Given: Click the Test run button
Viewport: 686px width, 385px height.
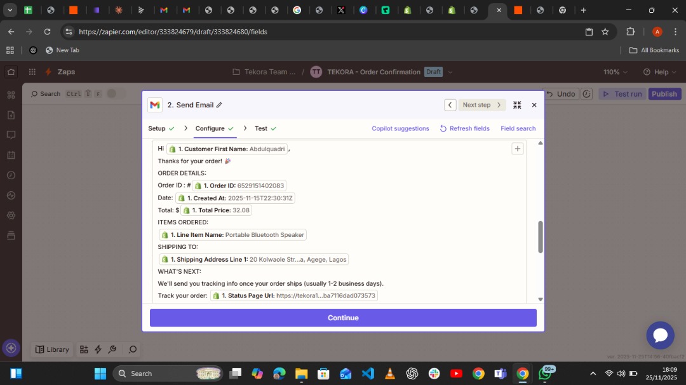Looking at the screenshot, I should click(x=622, y=93).
